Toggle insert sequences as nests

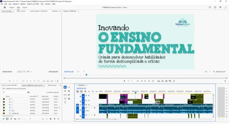[x=78, y=92]
